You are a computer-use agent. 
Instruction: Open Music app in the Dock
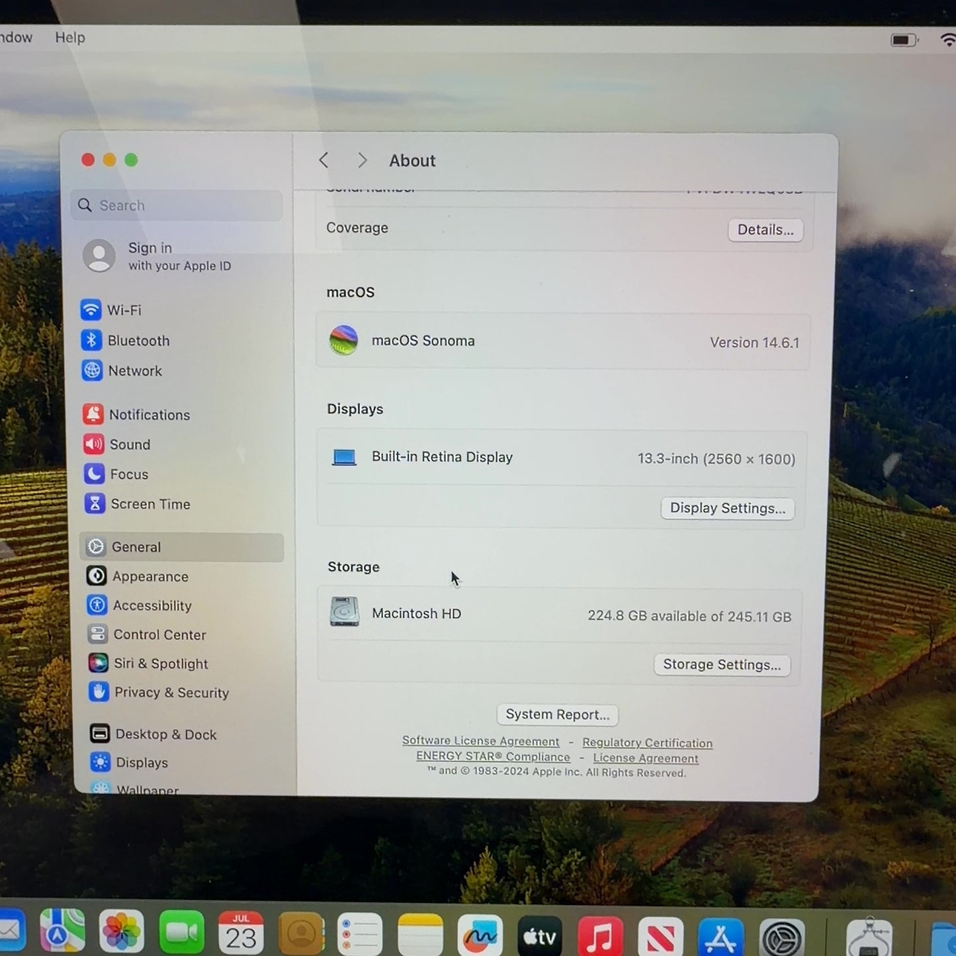pos(599,935)
